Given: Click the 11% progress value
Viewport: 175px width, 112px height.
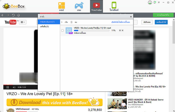Looking at the screenshot, I should [x=113, y=30].
